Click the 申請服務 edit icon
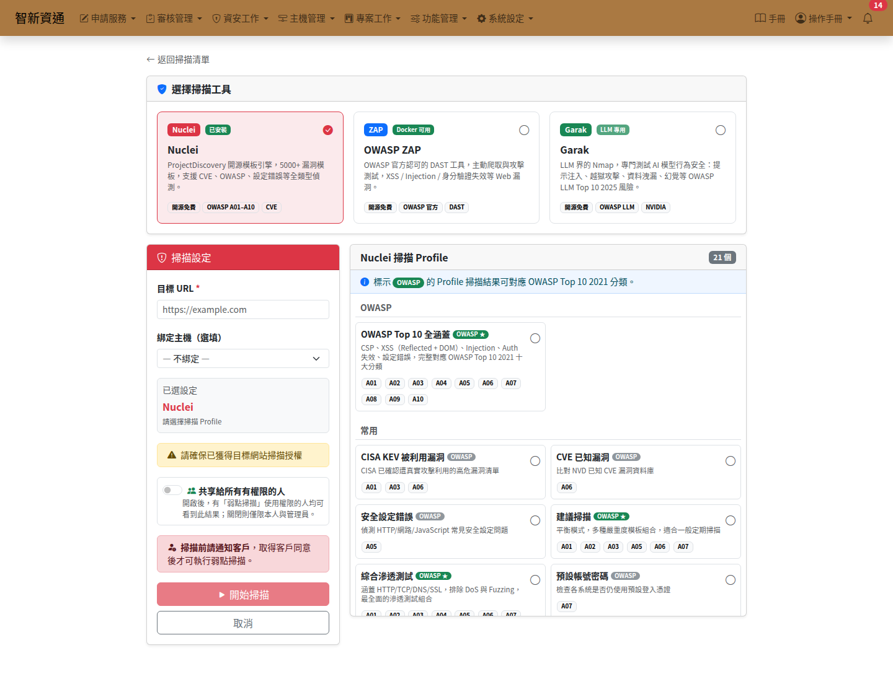 [x=84, y=19]
